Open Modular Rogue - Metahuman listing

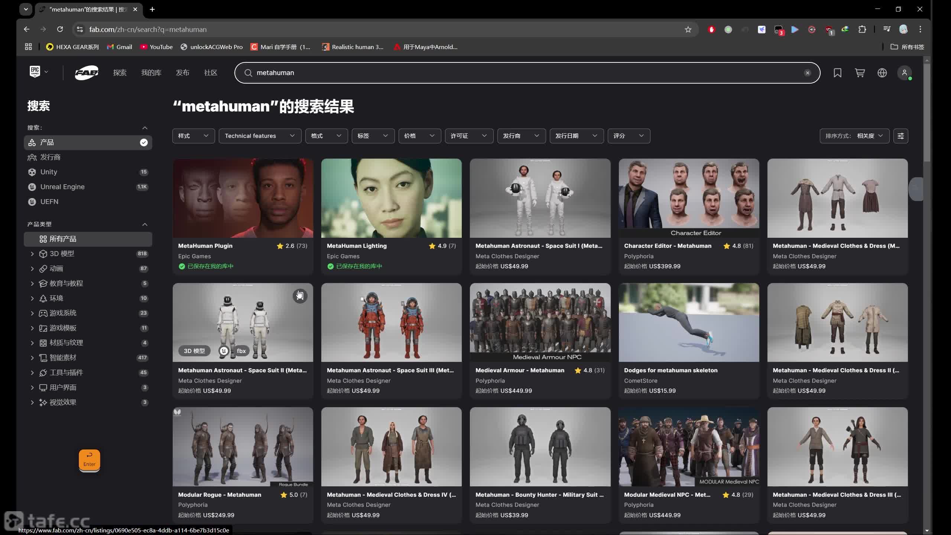220,495
